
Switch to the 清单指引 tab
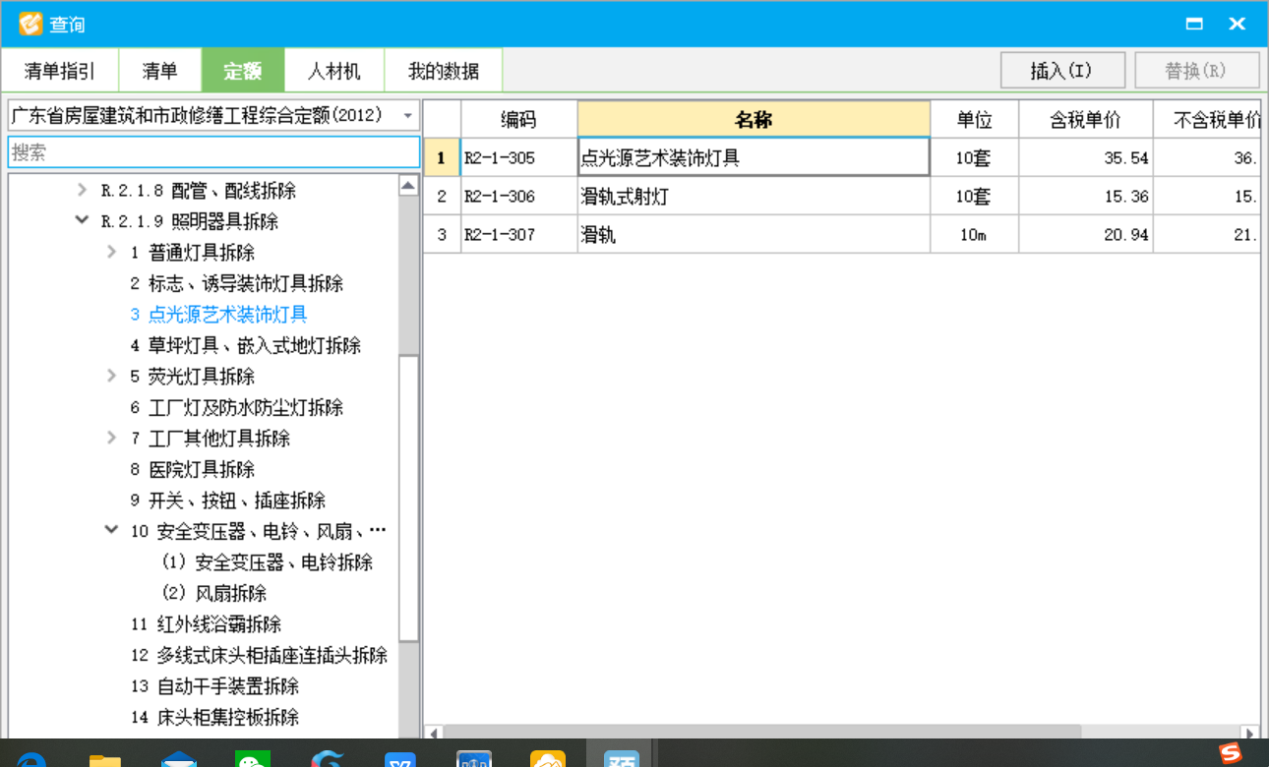(x=60, y=71)
